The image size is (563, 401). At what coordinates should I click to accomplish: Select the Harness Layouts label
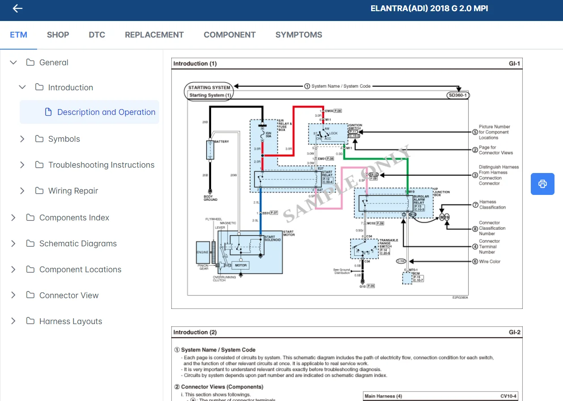(x=71, y=321)
